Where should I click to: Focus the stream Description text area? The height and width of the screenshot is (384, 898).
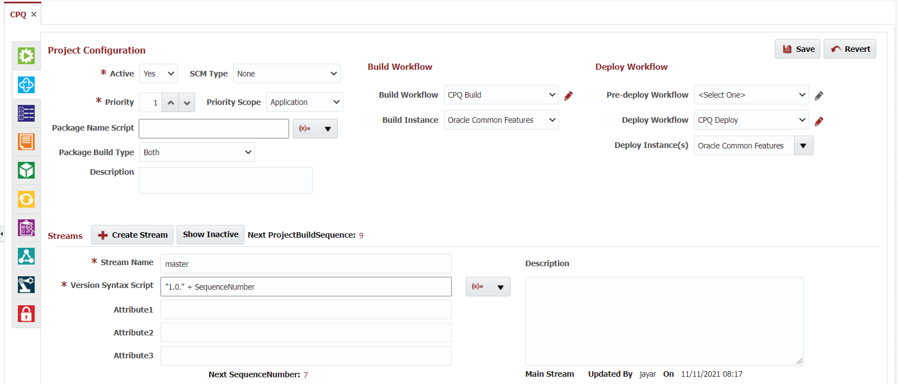click(x=664, y=321)
